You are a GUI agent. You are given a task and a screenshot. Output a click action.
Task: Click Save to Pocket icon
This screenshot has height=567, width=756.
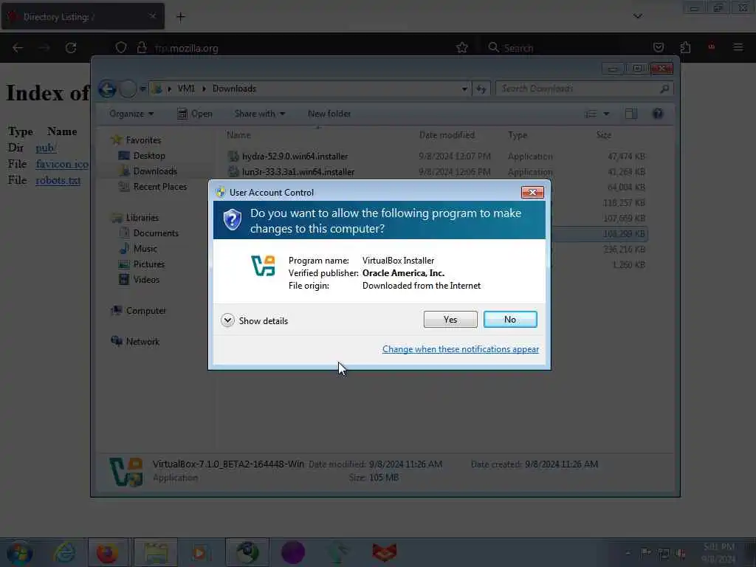pyautogui.click(x=658, y=48)
